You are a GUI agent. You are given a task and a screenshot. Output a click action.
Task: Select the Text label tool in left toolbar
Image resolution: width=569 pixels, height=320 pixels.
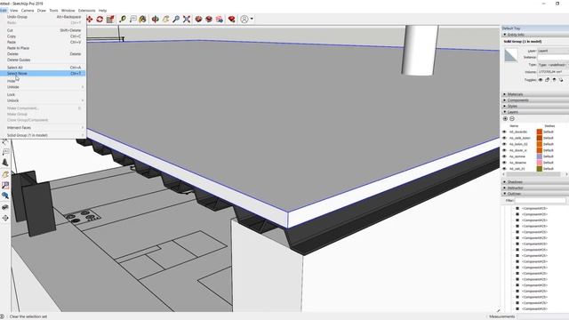[5, 152]
